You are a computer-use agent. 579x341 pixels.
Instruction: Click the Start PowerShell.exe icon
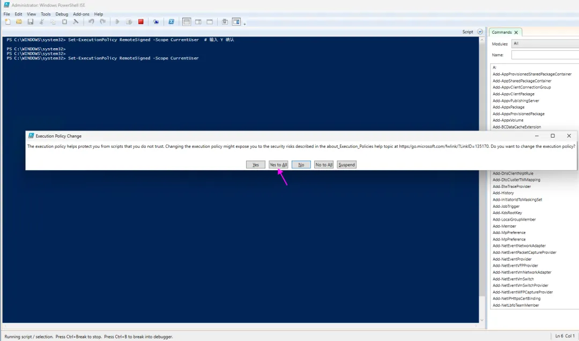(171, 22)
